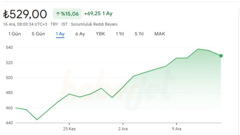Image resolution: width=240 pixels, height=135 pixels.
Task: Click the %15,06 percentage change badge
Action: pos(67,14)
